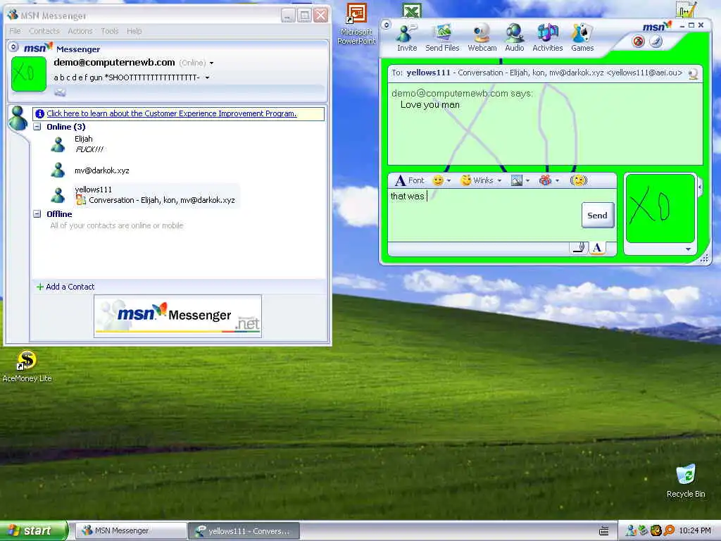
Task: Collapse display pictures with the side arrow
Action: pyautogui.click(x=700, y=187)
